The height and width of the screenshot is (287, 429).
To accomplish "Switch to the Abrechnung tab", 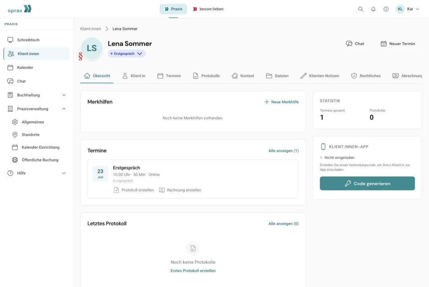I will [x=408, y=76].
